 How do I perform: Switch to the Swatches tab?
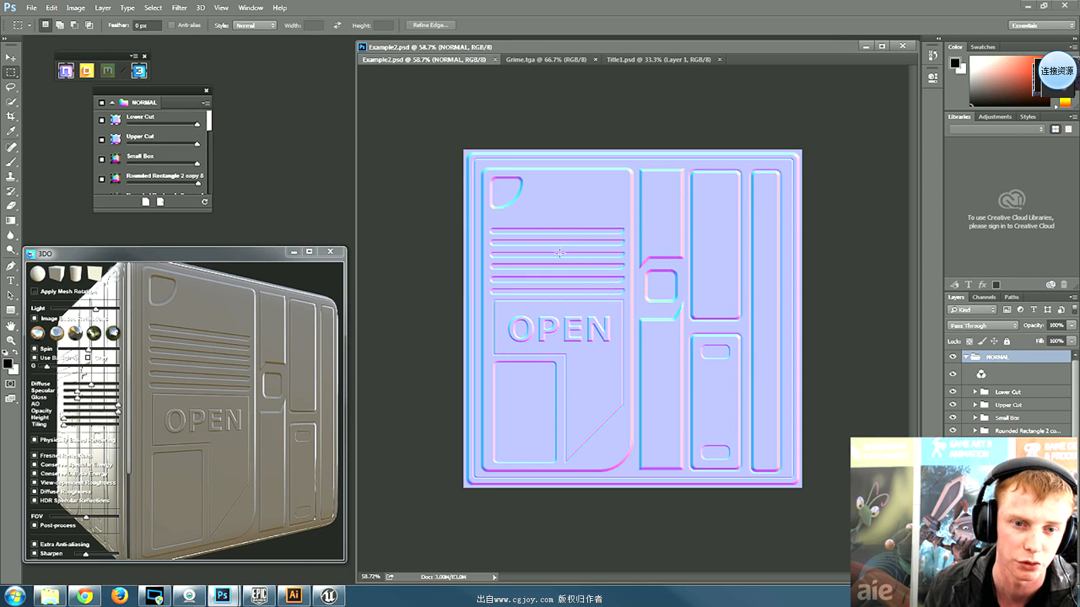(983, 47)
